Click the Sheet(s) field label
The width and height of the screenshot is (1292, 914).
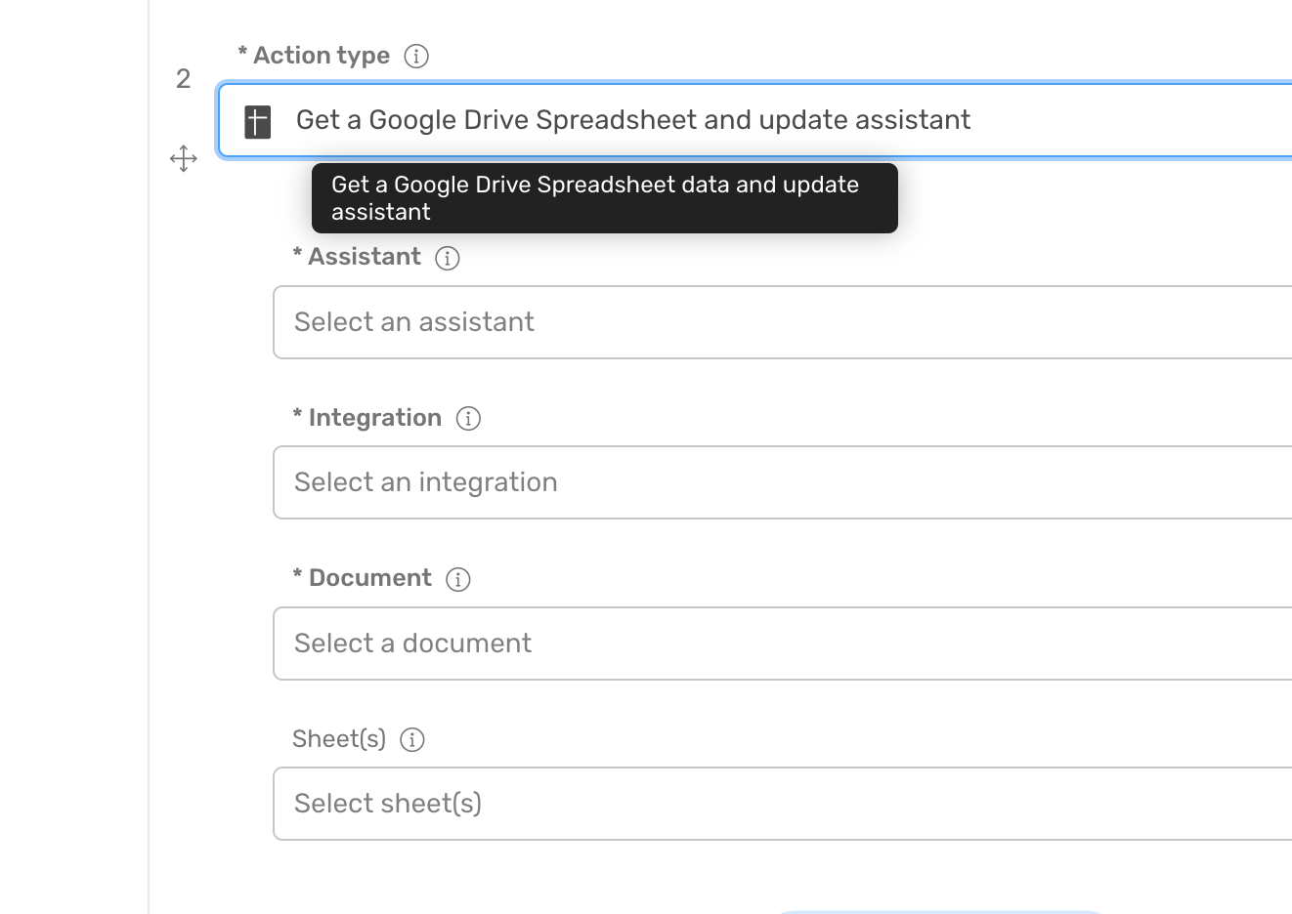(339, 739)
